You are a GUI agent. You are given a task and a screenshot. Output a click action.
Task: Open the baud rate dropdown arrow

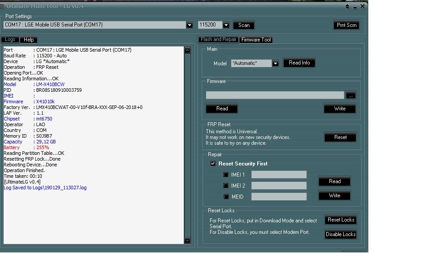pyautogui.click(x=226, y=25)
